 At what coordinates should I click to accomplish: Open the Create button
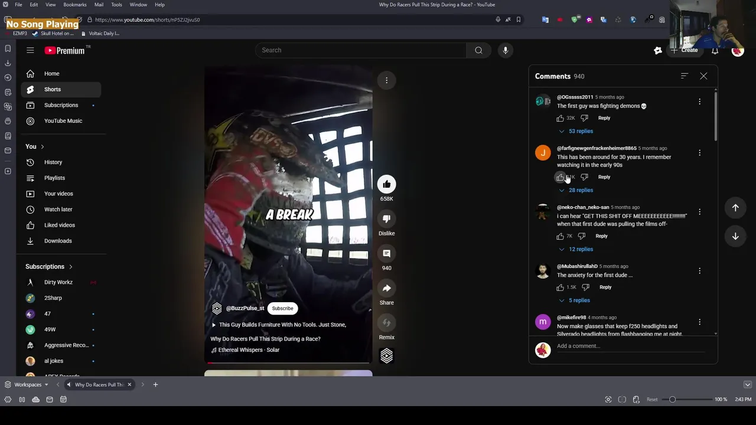coord(684,50)
